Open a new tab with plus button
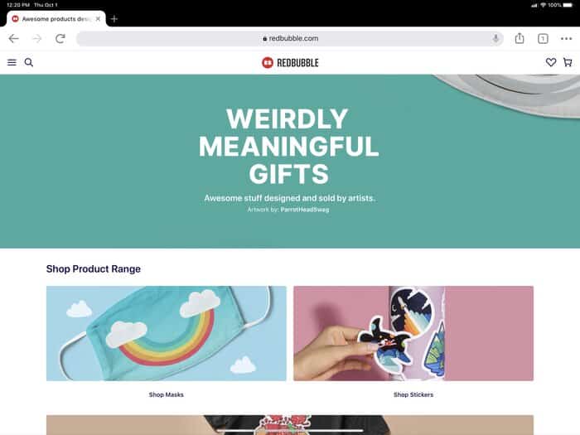The height and width of the screenshot is (435, 580). point(114,19)
